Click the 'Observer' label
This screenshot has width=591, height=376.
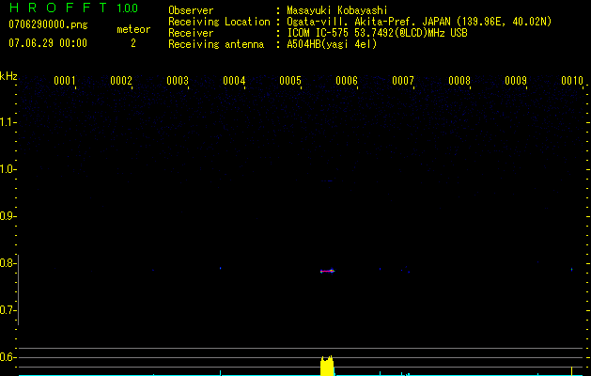pyautogui.click(x=191, y=10)
